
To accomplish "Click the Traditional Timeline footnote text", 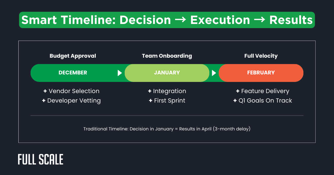I will pos(167,129).
